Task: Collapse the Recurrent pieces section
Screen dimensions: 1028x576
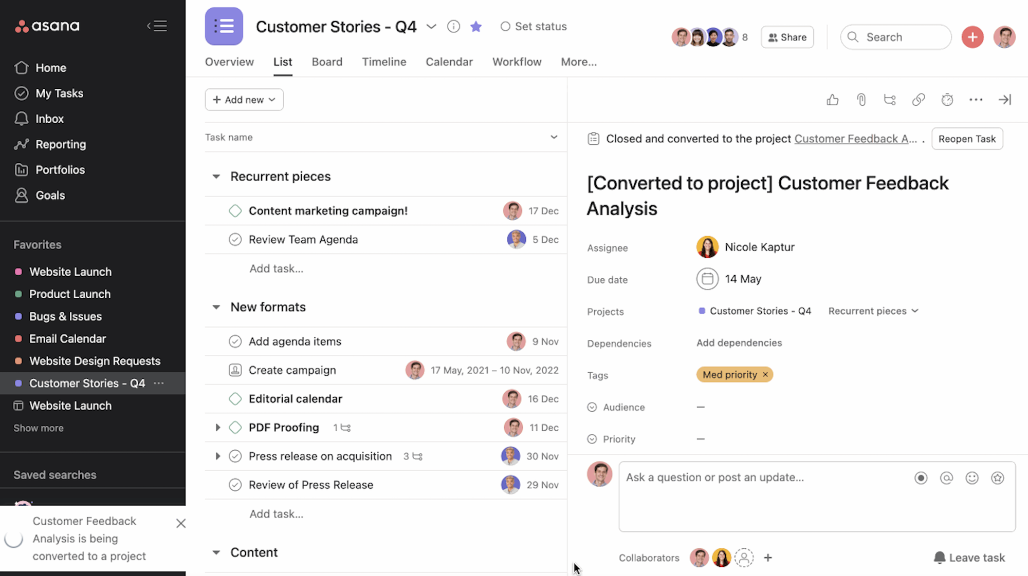Action: (x=216, y=177)
